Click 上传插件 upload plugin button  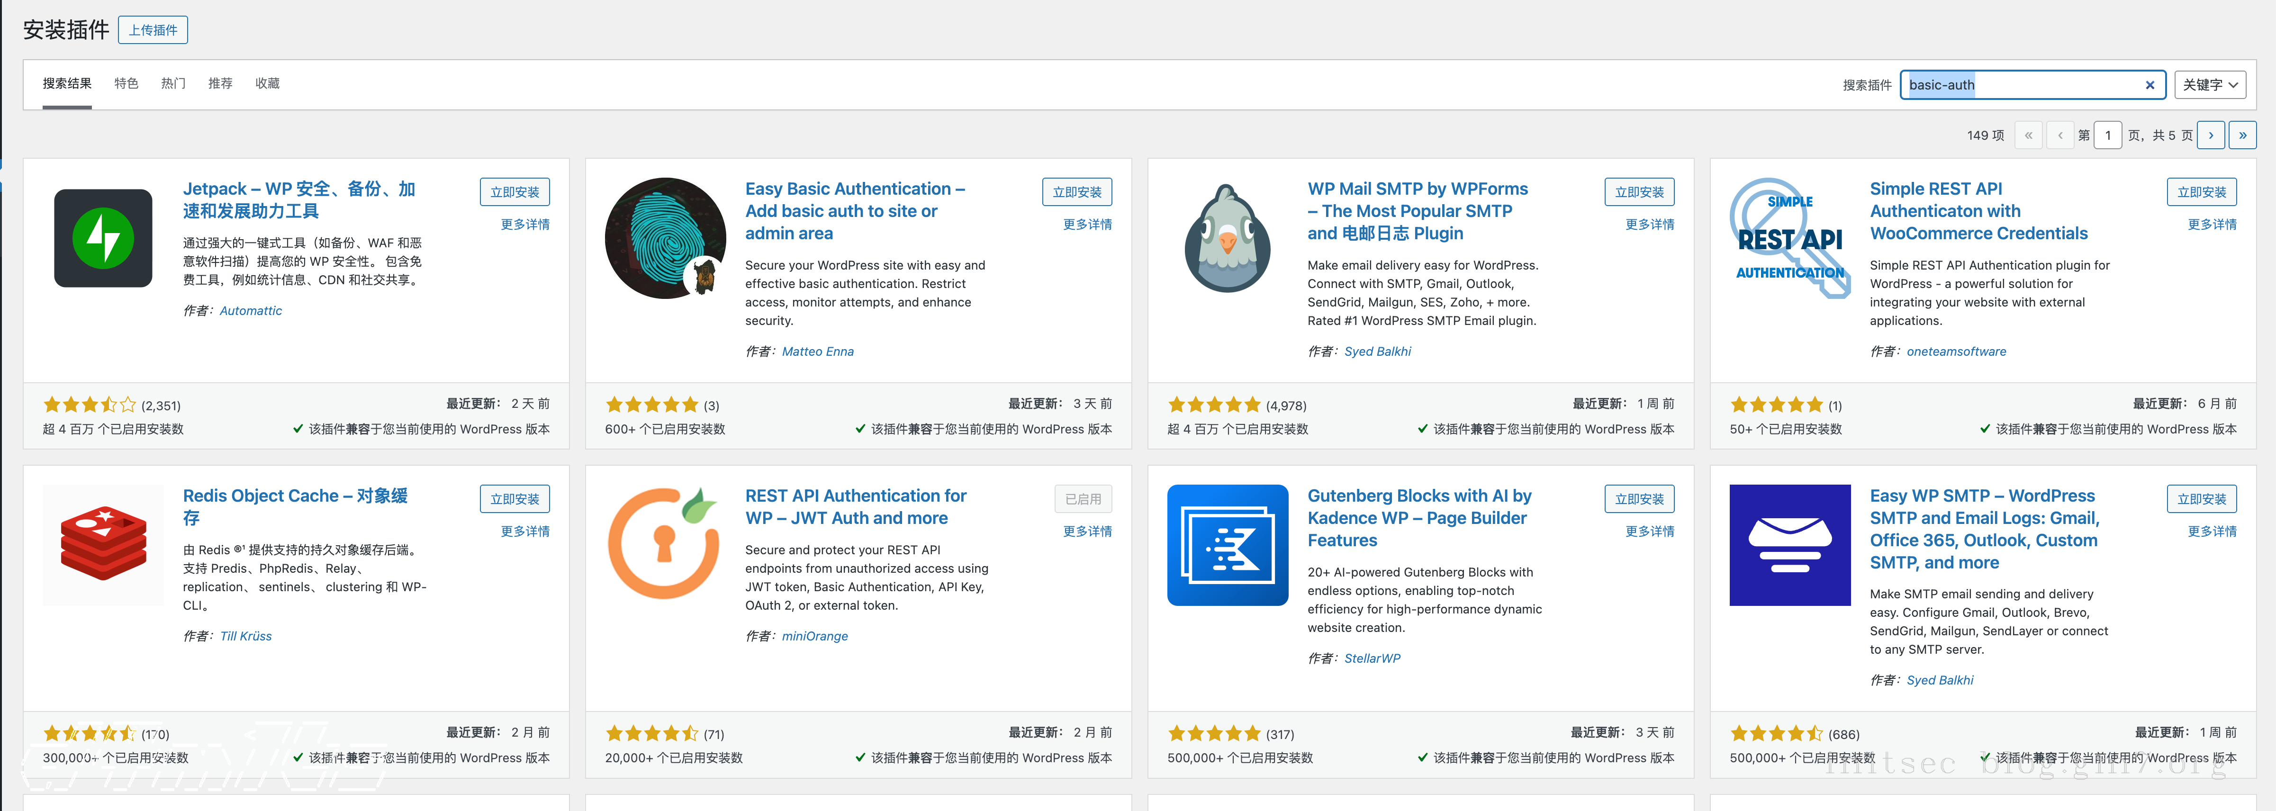pyautogui.click(x=153, y=30)
